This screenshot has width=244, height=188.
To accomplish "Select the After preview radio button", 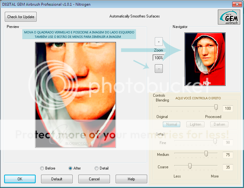I will coord(70,168).
